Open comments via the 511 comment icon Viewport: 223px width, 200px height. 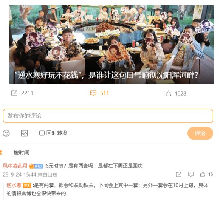click(93, 93)
